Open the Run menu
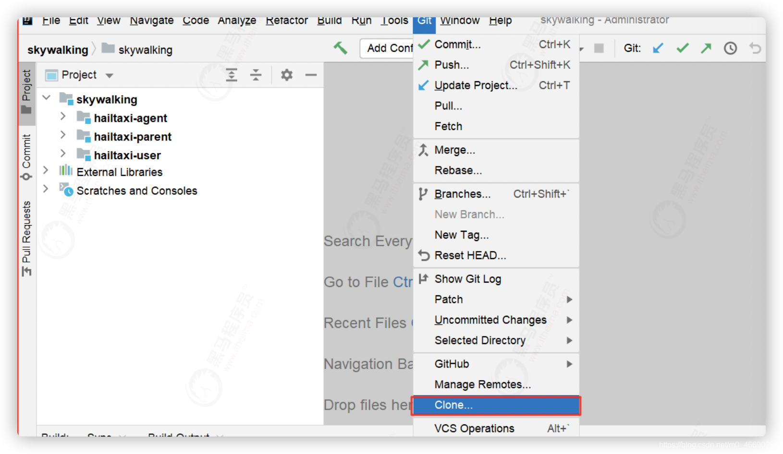Image resolution: width=783 pixels, height=454 pixels. click(x=361, y=21)
